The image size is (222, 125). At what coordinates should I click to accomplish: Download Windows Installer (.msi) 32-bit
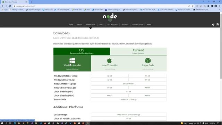tap(110, 76)
